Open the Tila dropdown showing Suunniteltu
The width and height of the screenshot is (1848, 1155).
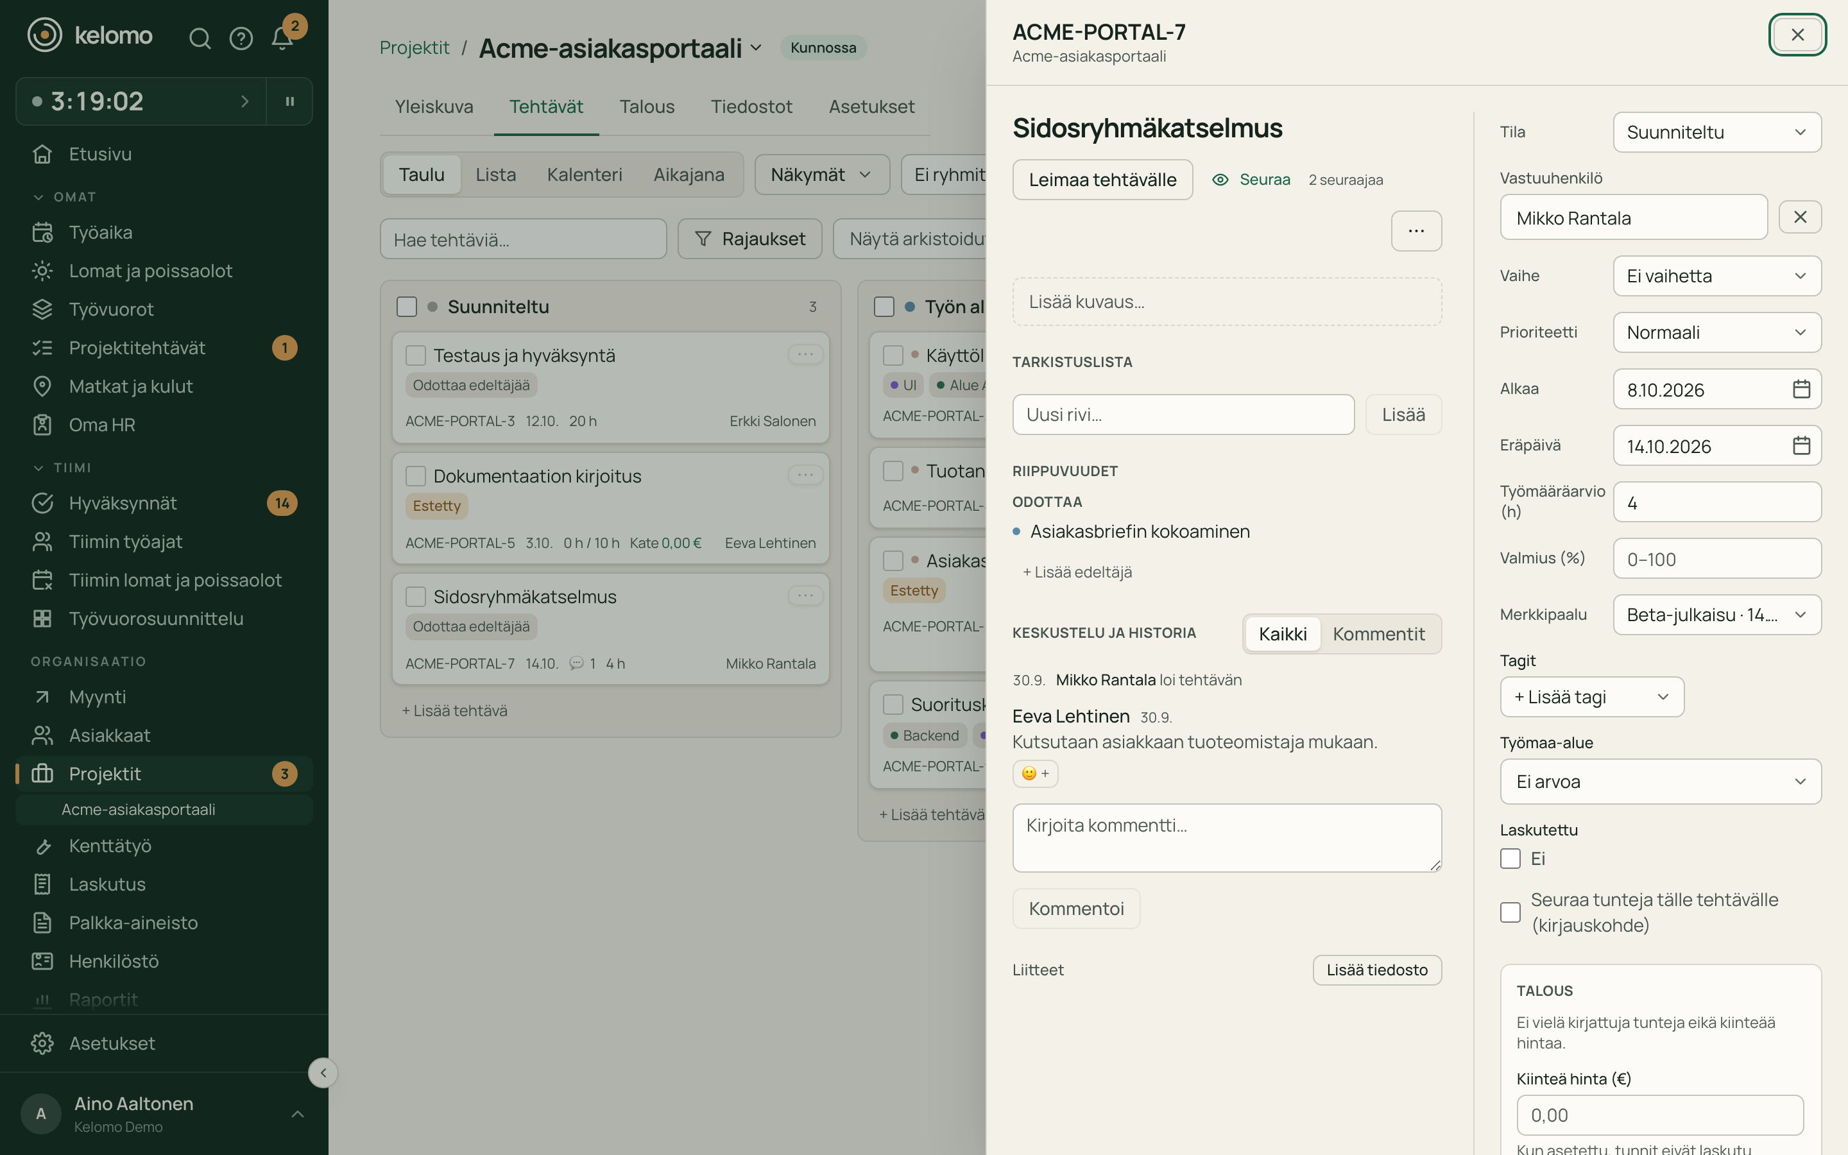(x=1716, y=132)
